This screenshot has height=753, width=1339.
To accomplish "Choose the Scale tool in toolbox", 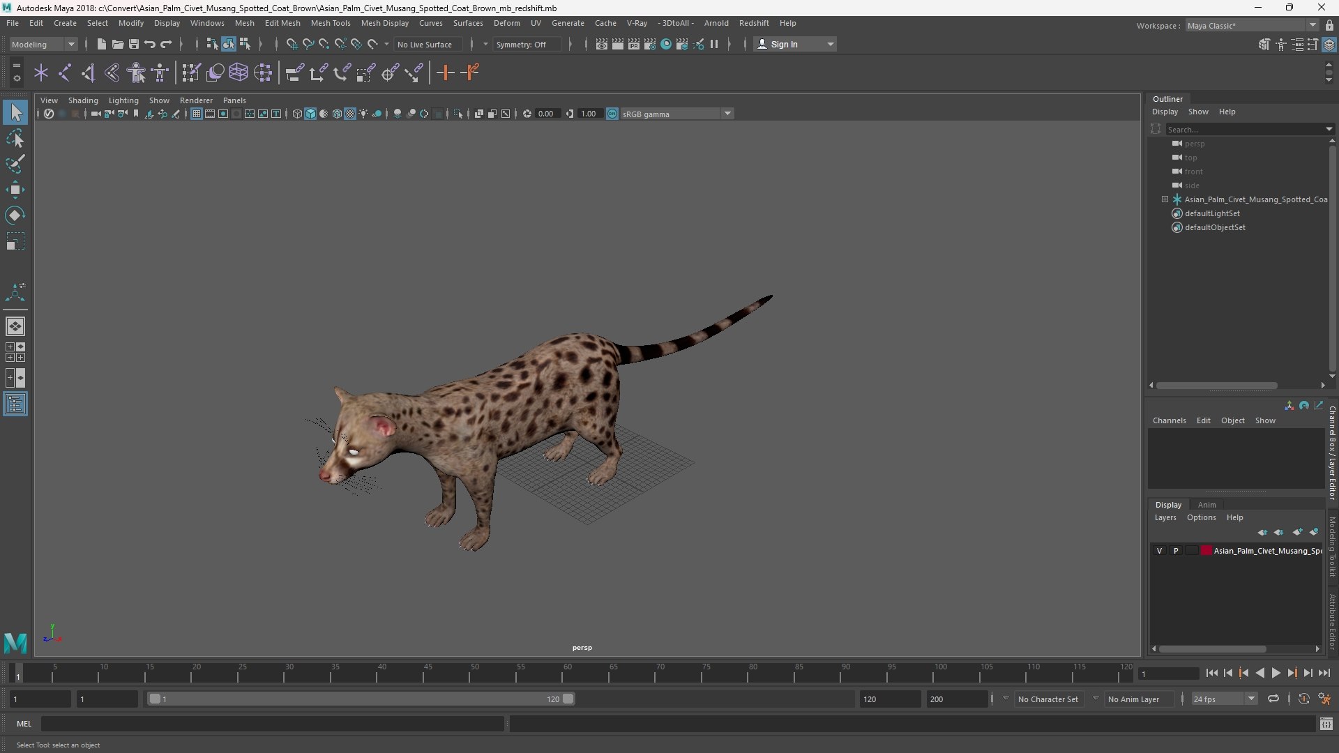I will 15,241.
